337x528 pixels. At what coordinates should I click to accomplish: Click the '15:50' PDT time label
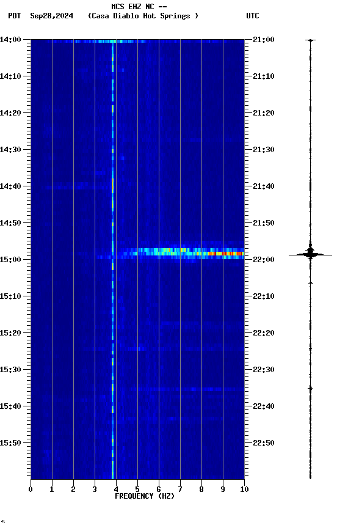[10, 443]
